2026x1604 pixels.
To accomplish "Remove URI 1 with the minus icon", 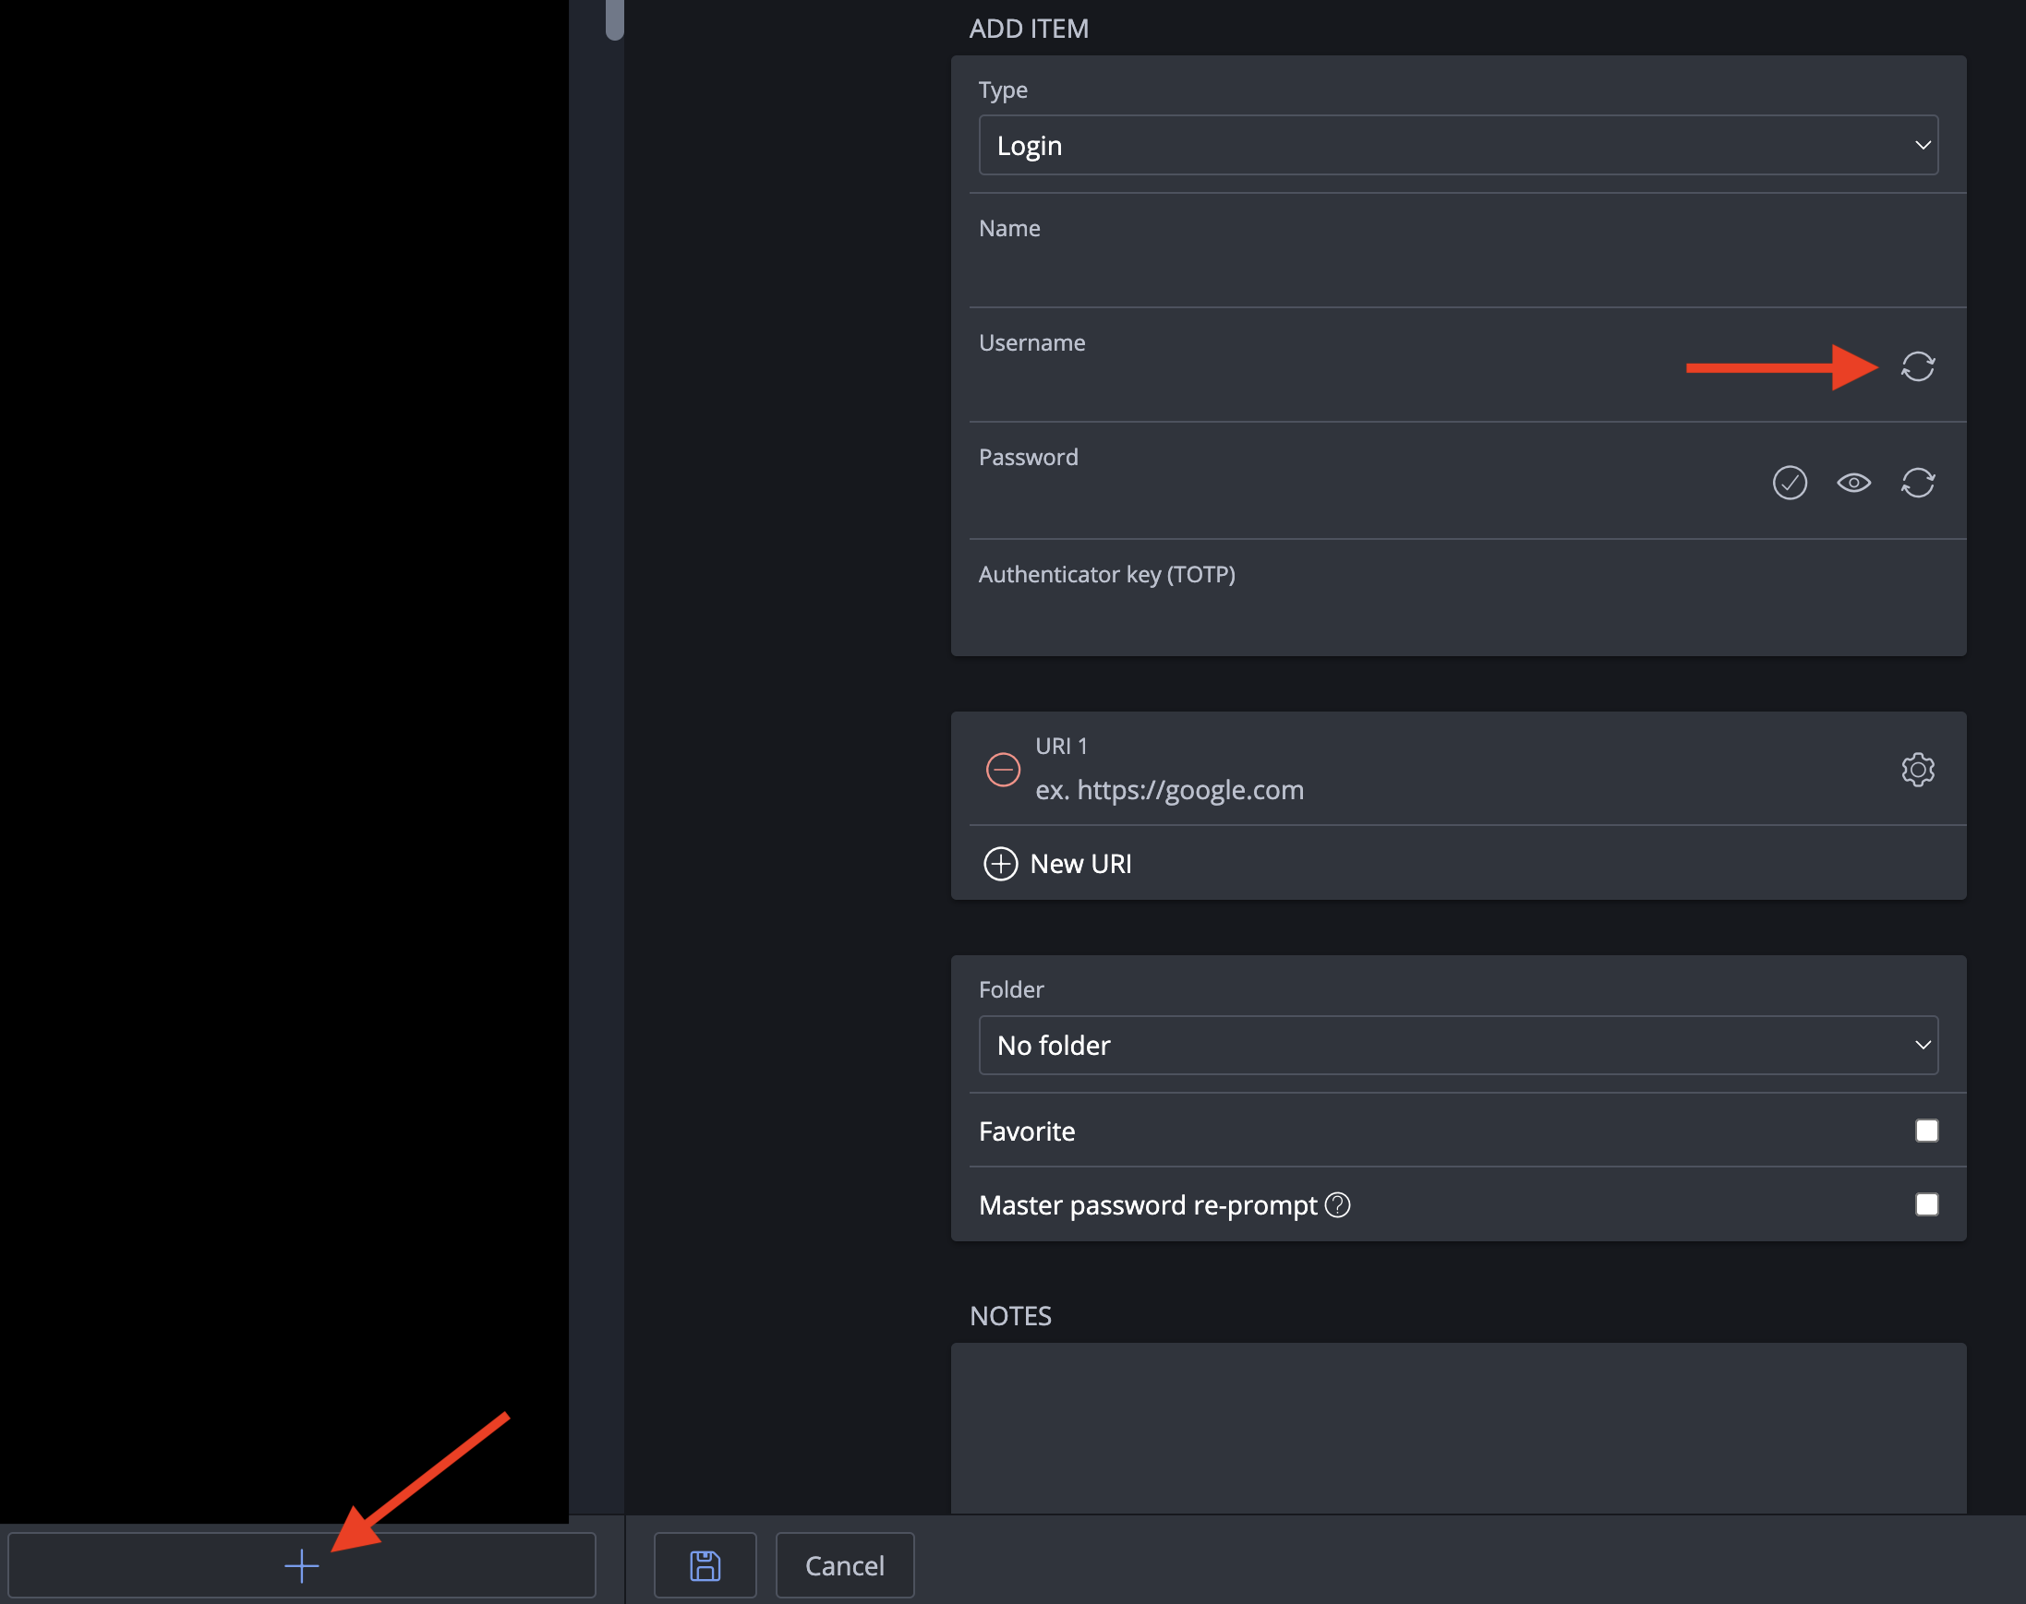I will tap(1003, 769).
